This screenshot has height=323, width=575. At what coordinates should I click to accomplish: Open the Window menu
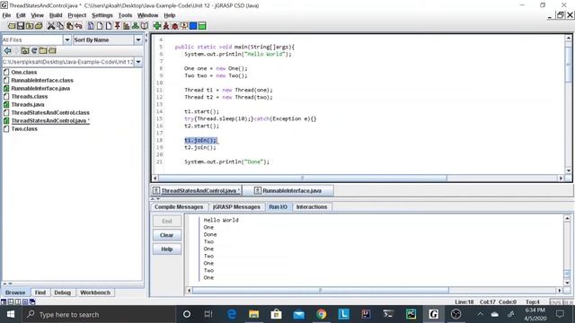click(147, 15)
